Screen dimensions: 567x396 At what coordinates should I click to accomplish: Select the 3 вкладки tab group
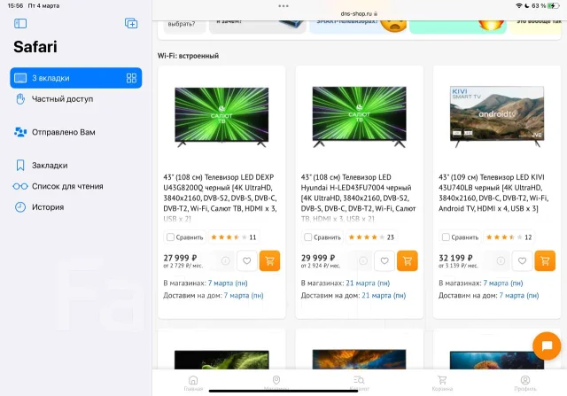click(x=76, y=78)
